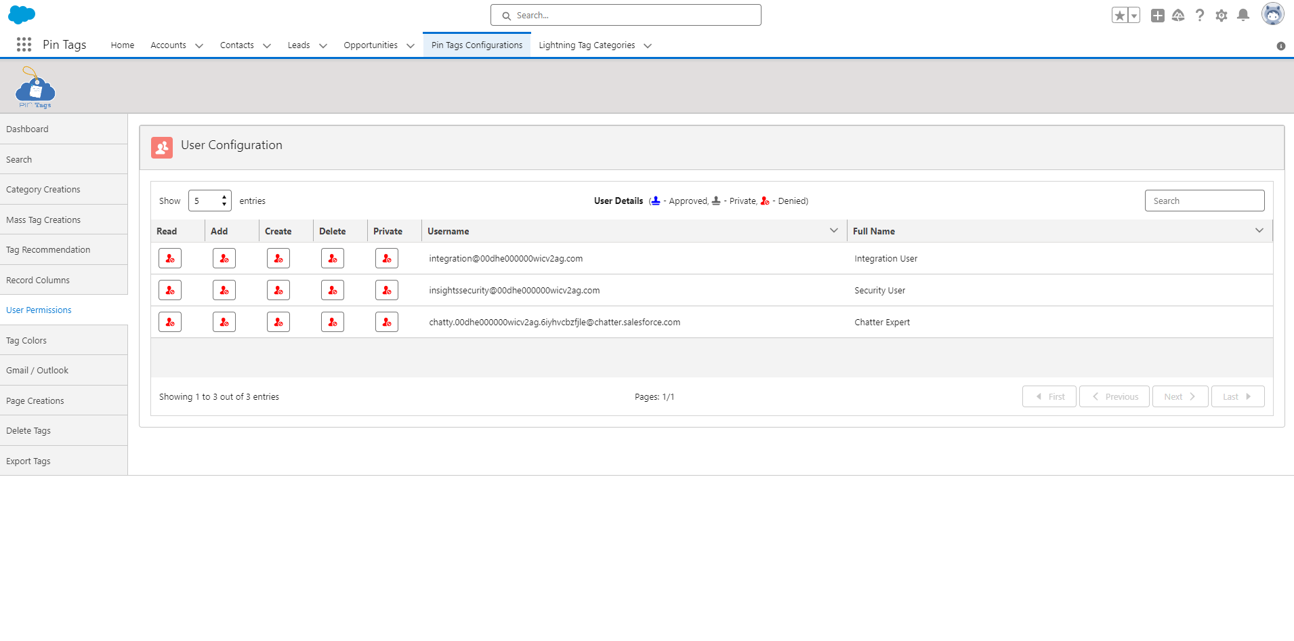Open the Notifications bell icon

[x=1243, y=15]
